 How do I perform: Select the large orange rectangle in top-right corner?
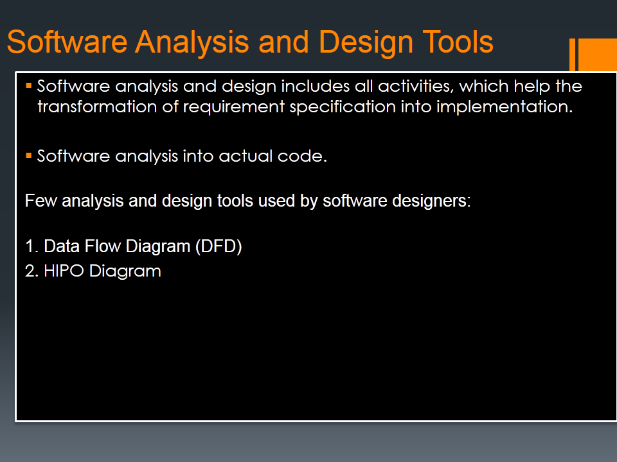click(x=598, y=55)
